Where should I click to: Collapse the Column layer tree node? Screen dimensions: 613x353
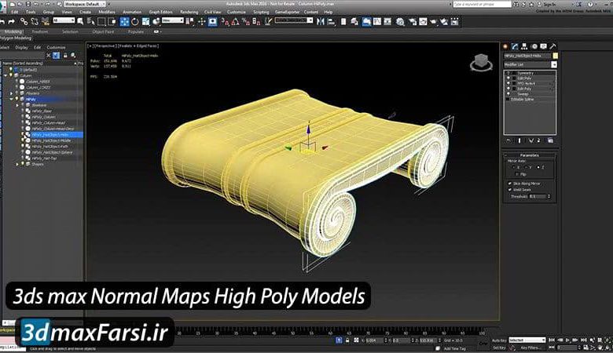(x=6, y=75)
